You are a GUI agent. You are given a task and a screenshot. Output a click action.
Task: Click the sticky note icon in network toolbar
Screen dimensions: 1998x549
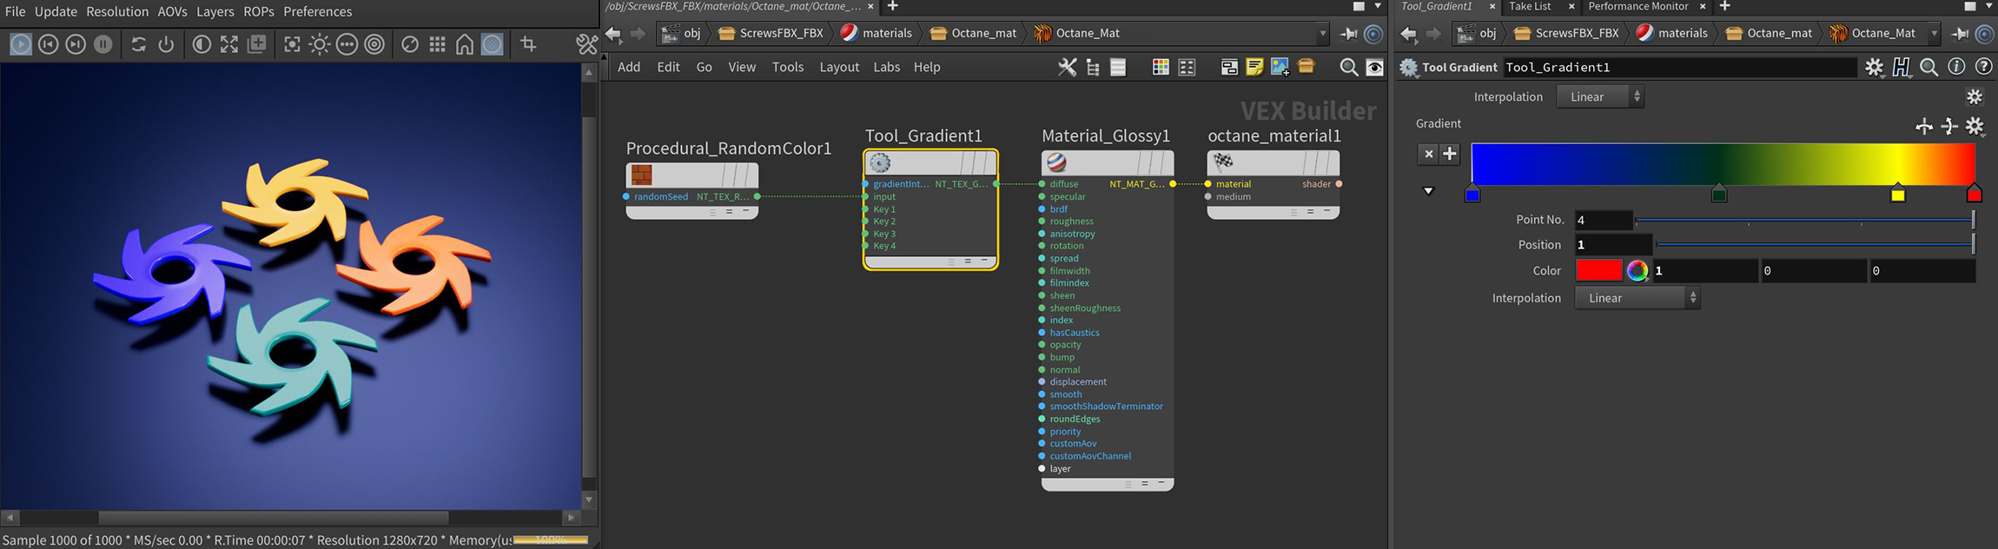click(x=1254, y=67)
